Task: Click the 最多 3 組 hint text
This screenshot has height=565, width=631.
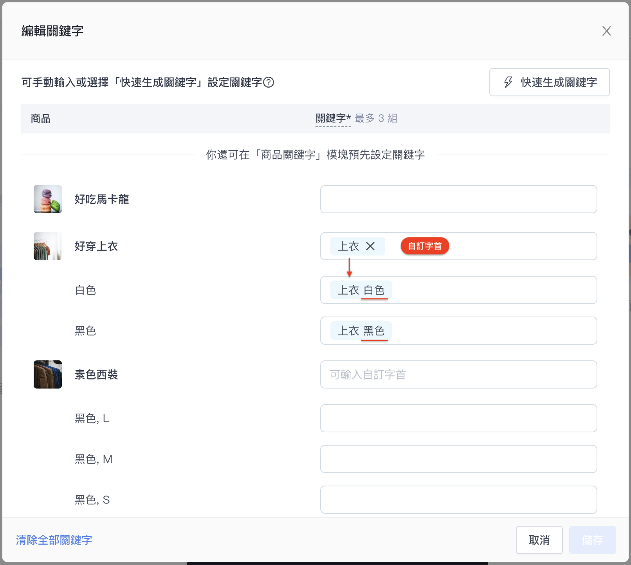Action: click(x=376, y=118)
